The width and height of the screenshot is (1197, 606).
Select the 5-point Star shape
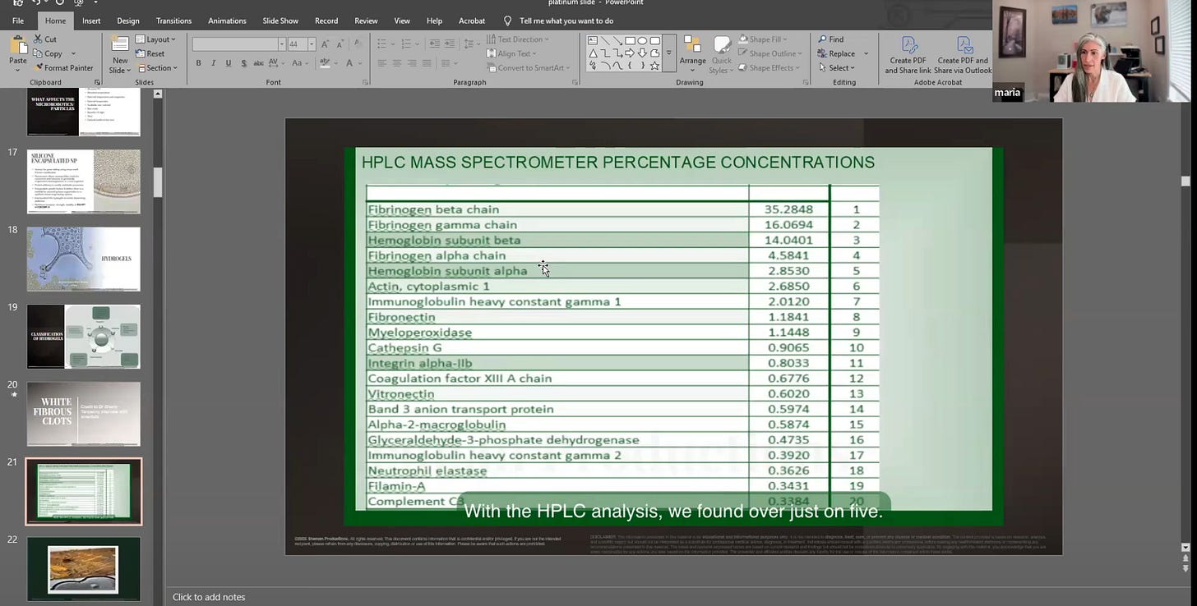tap(654, 67)
